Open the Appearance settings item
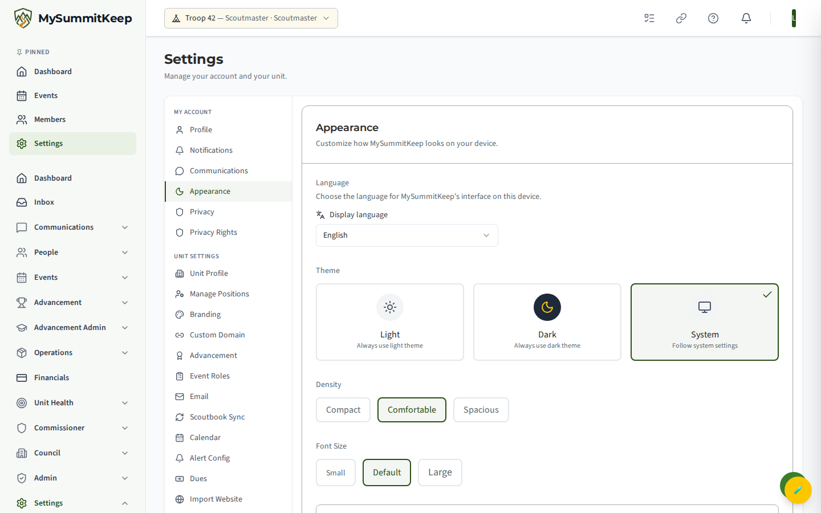Image resolution: width=821 pixels, height=513 pixels. pos(229,192)
